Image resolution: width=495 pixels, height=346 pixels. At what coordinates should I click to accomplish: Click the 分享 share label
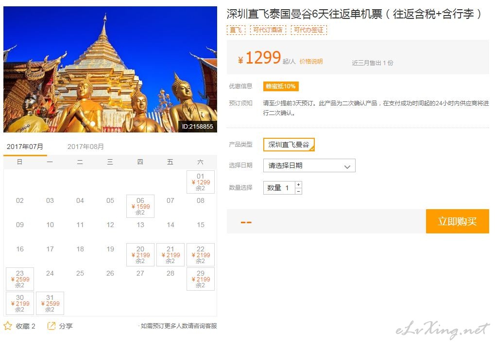pyautogui.click(x=66, y=326)
